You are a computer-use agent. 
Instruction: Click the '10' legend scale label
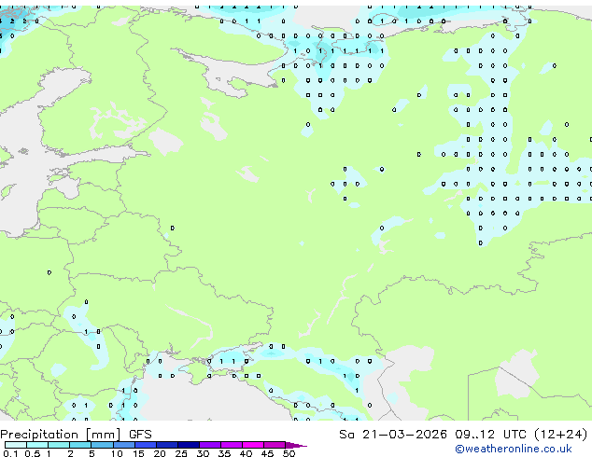(117, 453)
